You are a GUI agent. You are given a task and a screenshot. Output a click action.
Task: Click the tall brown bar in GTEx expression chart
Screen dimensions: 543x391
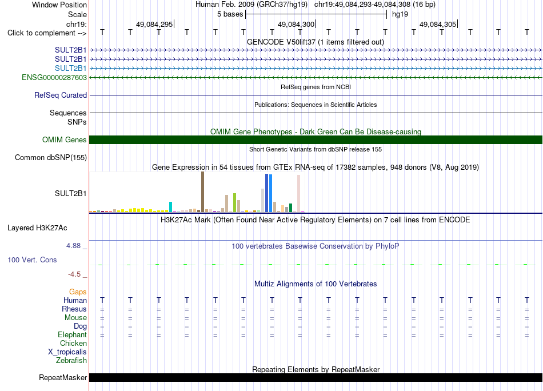202,192
